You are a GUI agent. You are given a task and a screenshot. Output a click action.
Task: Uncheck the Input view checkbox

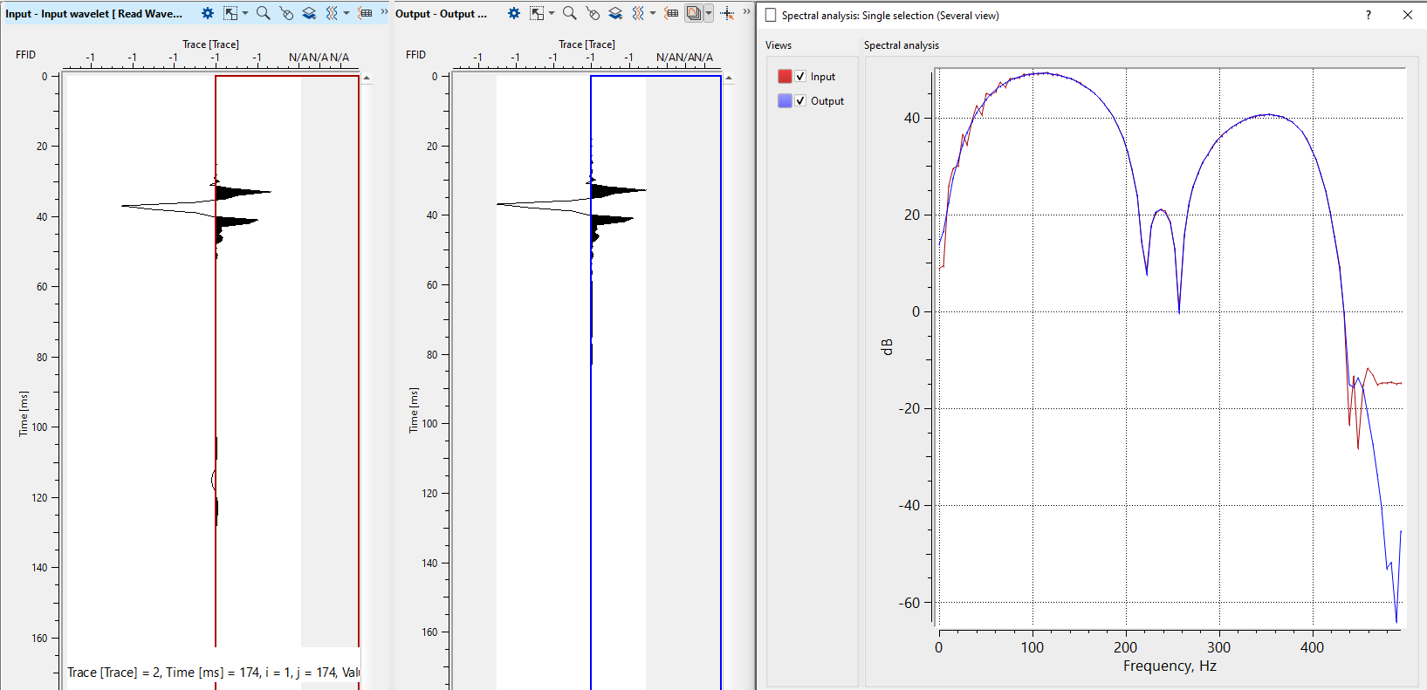(800, 77)
